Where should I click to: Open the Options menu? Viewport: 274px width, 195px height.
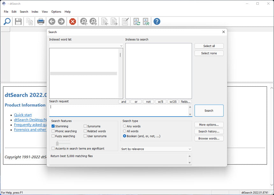coord(56,12)
